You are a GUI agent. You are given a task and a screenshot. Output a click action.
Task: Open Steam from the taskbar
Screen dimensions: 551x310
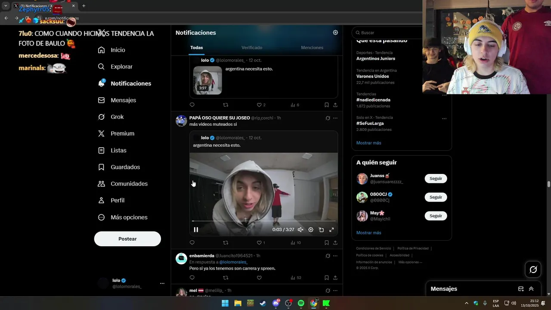tap(263, 303)
